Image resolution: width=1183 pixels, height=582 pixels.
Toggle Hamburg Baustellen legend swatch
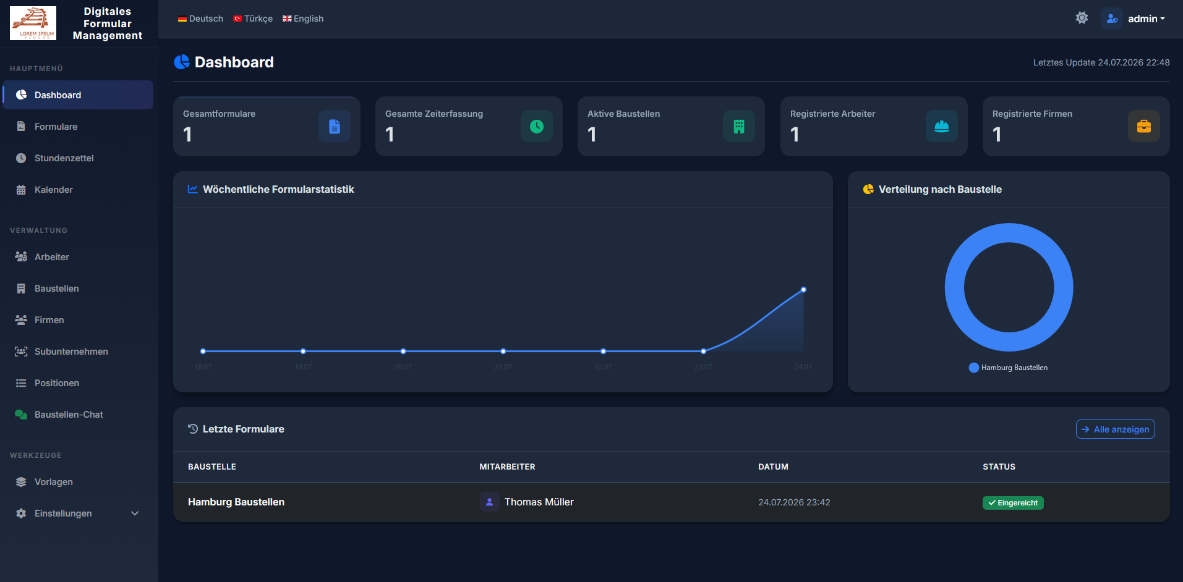click(973, 368)
